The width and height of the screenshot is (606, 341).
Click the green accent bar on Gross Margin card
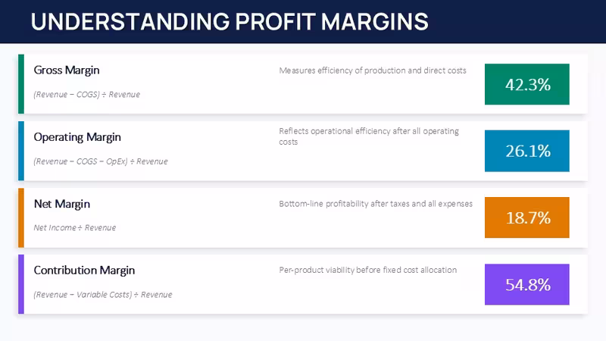coord(21,84)
